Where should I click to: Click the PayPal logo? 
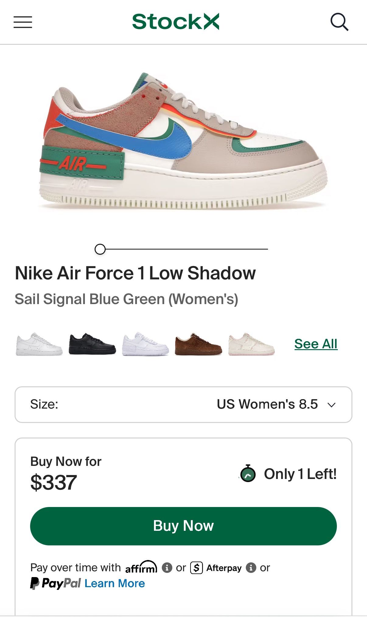point(56,583)
